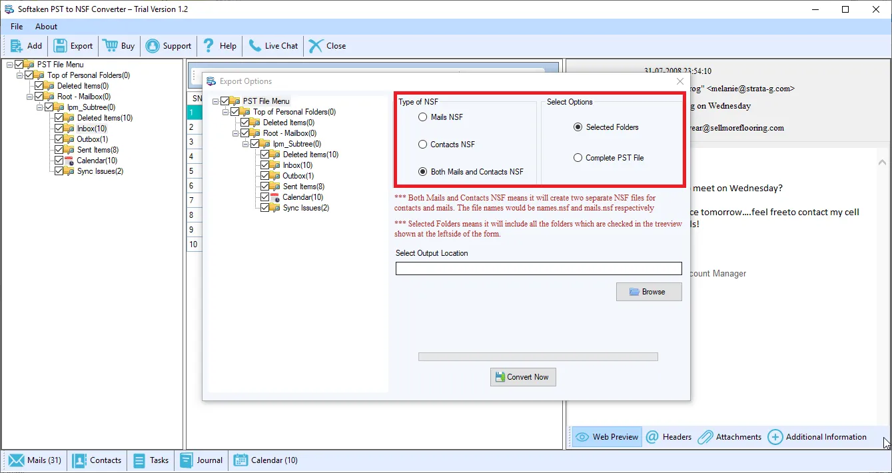Open the Mails (31) tab at bottom

point(35,460)
